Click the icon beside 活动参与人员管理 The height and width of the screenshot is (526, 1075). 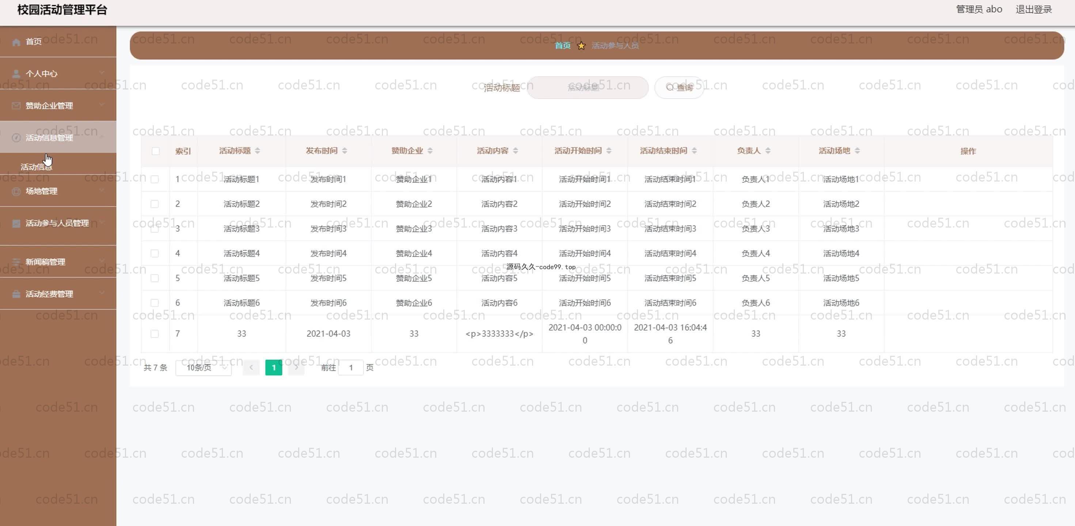(x=16, y=224)
